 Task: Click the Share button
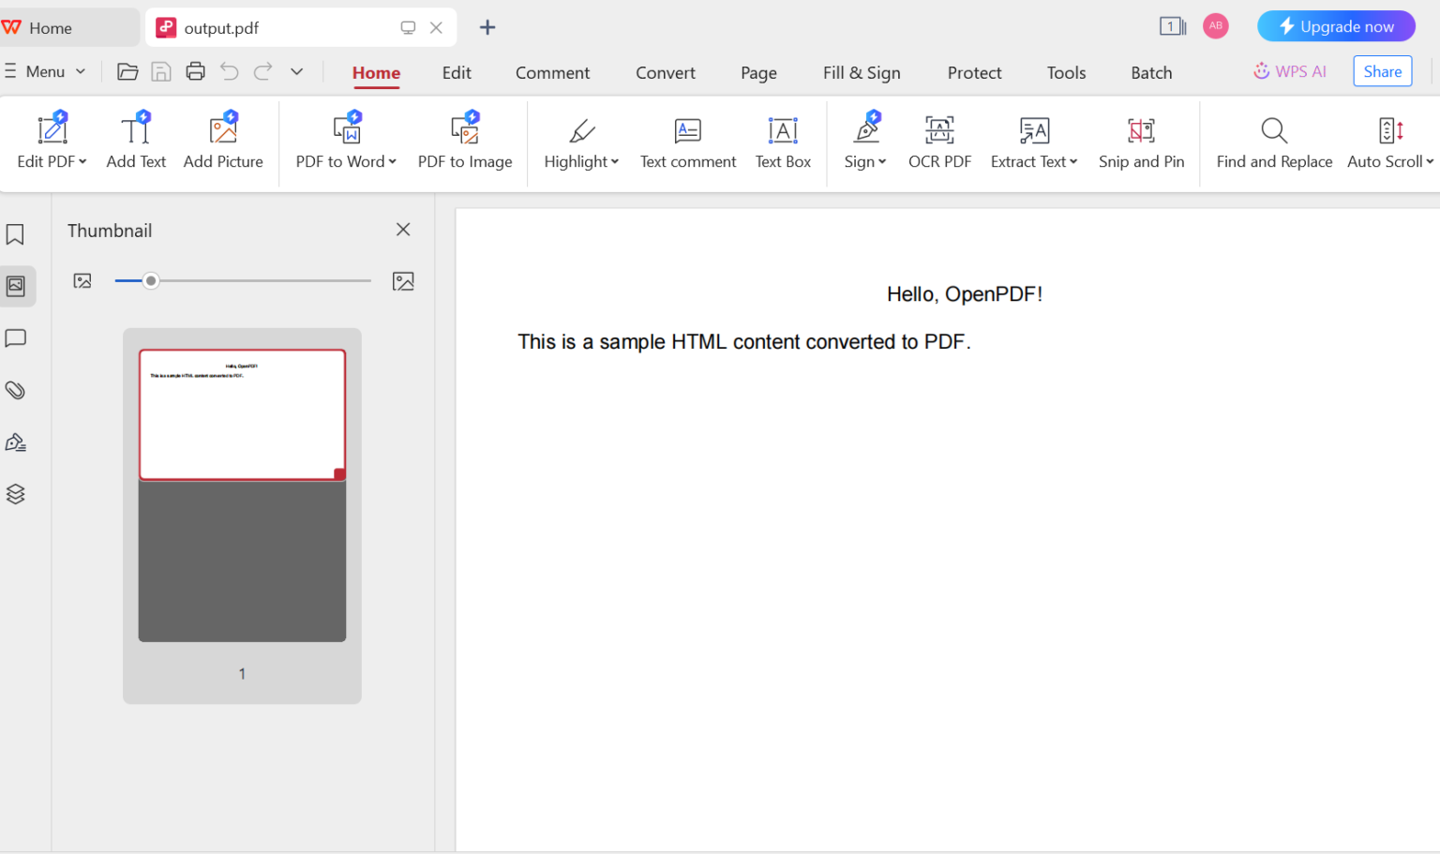pyautogui.click(x=1382, y=71)
